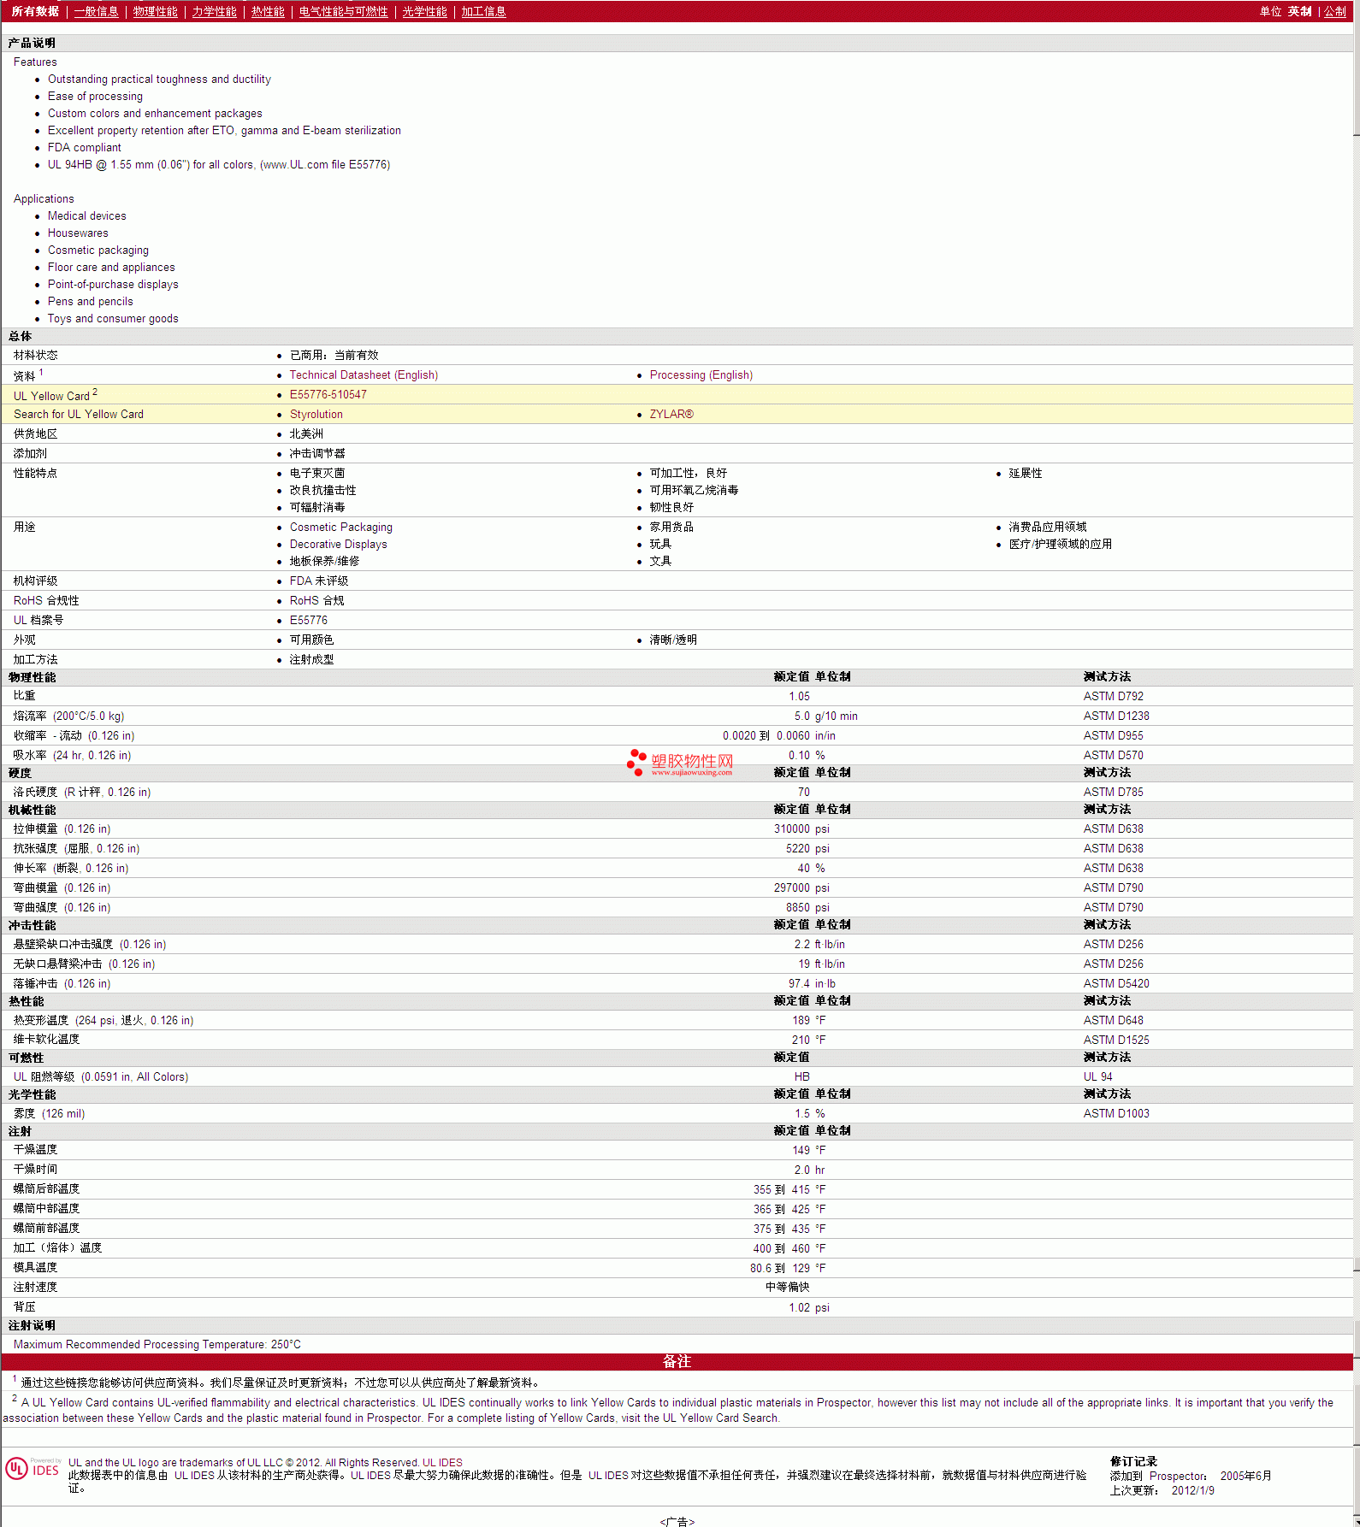Viewport: 1360px width, 1527px height.
Task: Click the 供货地区 value 北美洲
Action: pos(306,434)
